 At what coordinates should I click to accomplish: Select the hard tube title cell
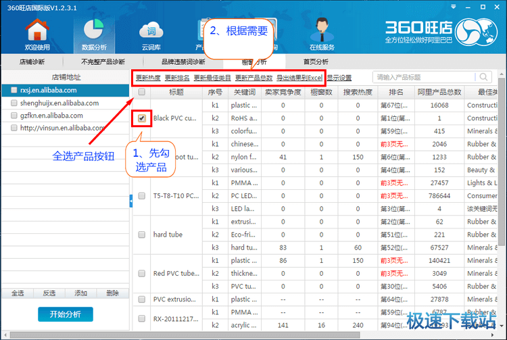pyautogui.click(x=176, y=235)
